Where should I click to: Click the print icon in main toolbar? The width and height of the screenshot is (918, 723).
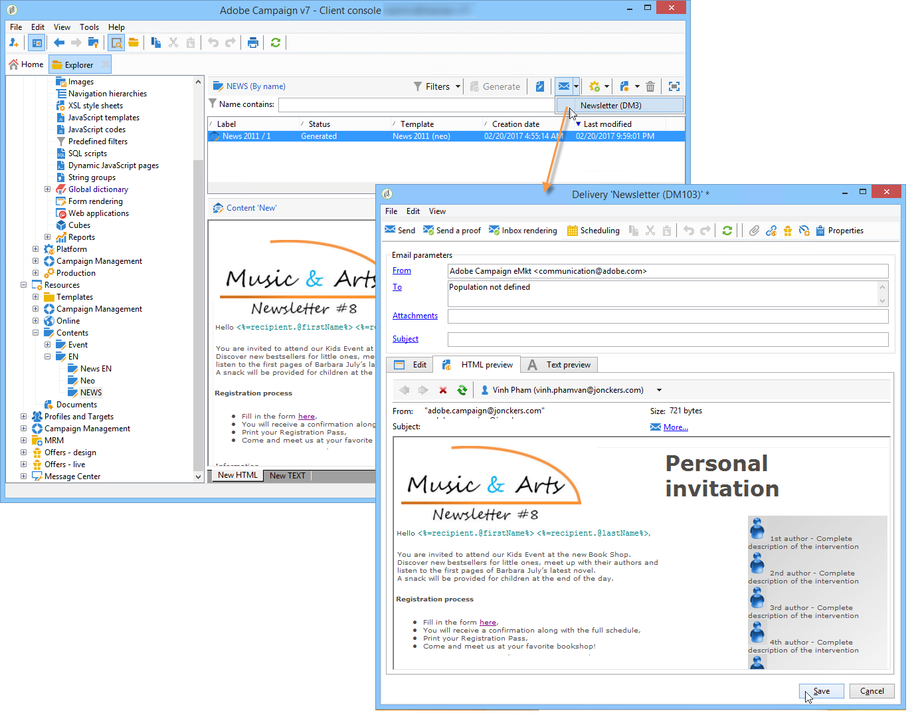pyautogui.click(x=253, y=43)
